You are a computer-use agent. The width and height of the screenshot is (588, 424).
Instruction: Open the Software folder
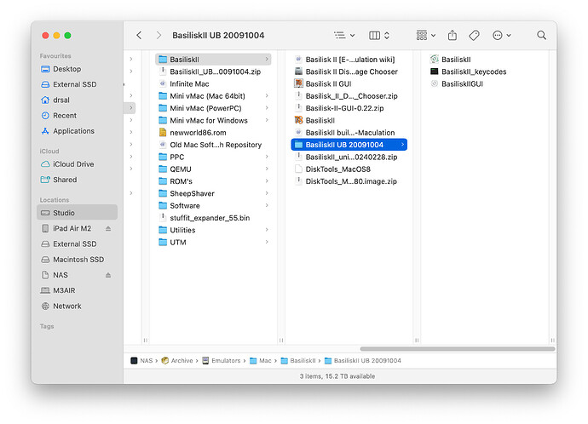pyautogui.click(x=213, y=206)
